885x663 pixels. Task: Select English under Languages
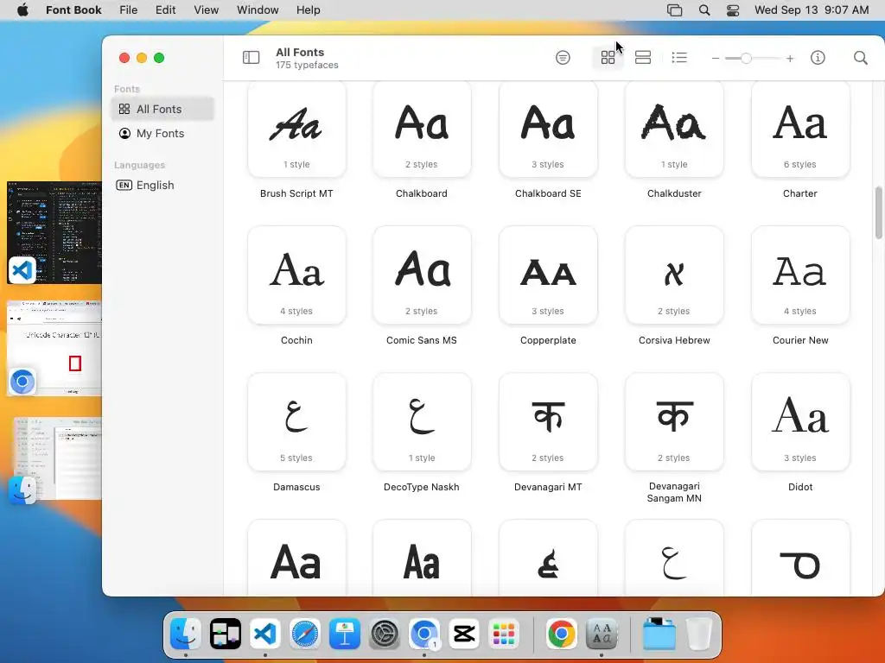(x=162, y=185)
